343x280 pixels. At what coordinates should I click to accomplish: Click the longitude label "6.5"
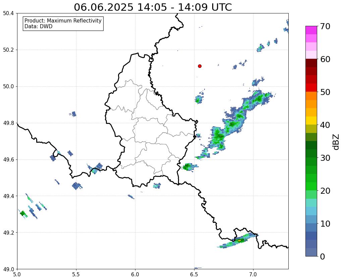(x=194, y=274)
